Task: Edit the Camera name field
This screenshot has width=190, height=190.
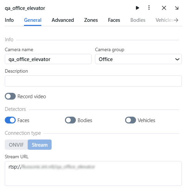Action: (48, 59)
